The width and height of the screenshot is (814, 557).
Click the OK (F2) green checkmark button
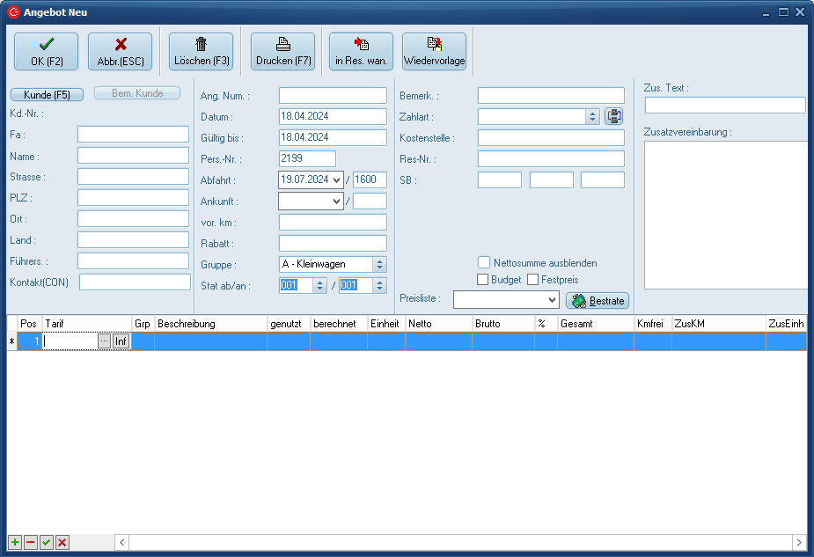tap(46, 51)
